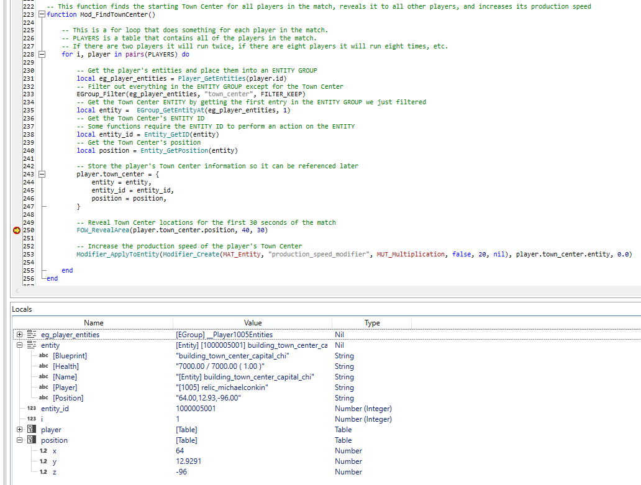Click line number 253 in the gutter
The width and height of the screenshot is (641, 485).
(x=29, y=254)
